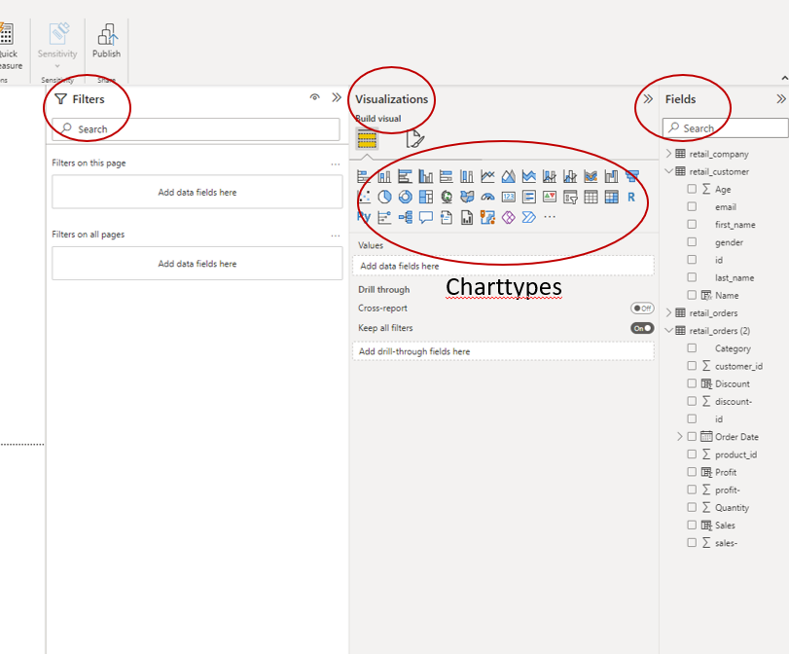789x654 pixels.
Task: Select the ribbon chart visual
Action: coord(591,176)
